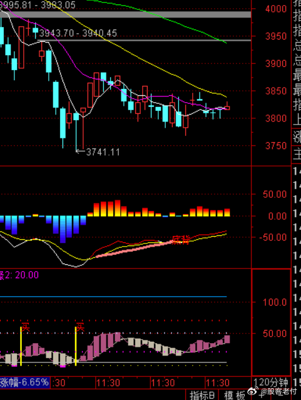Click the @股客老付 watermark text
Screen dimensions: 301x400
click(279, 391)
